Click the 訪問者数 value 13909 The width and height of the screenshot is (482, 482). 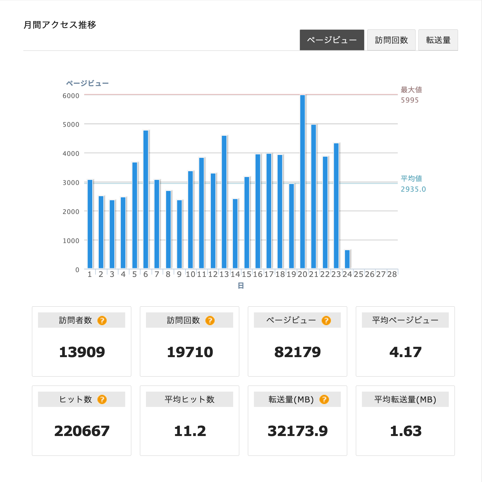coord(82,352)
